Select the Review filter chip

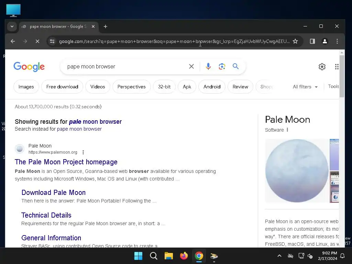pyautogui.click(x=240, y=87)
